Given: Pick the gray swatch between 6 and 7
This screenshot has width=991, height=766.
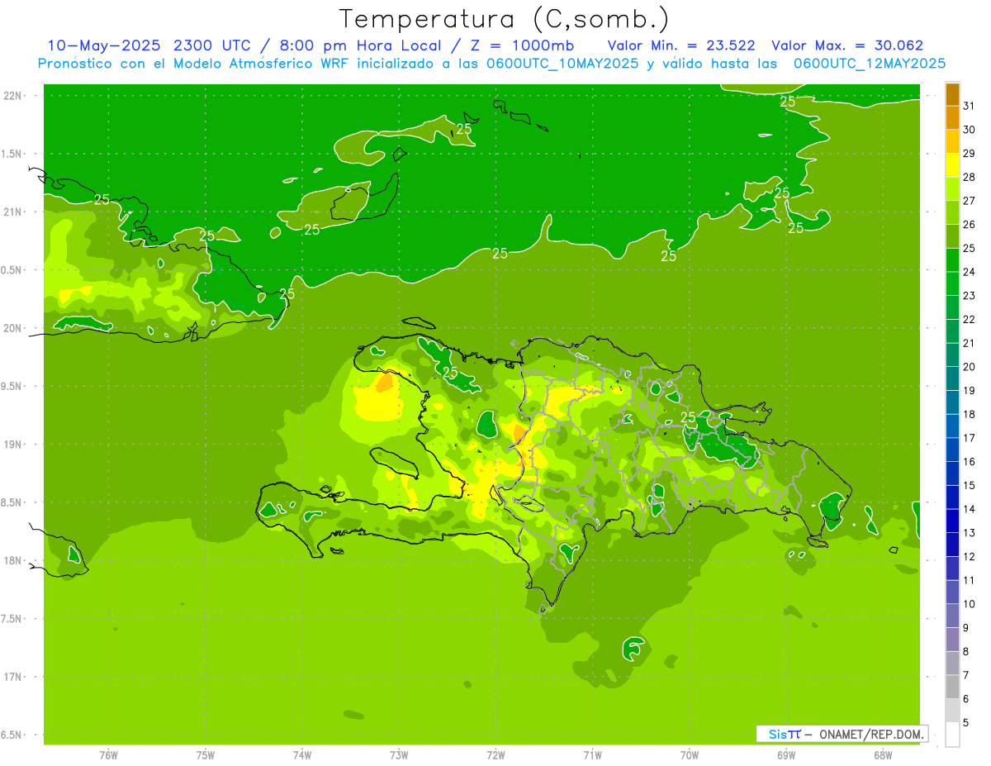Looking at the screenshot, I should pos(952,687).
